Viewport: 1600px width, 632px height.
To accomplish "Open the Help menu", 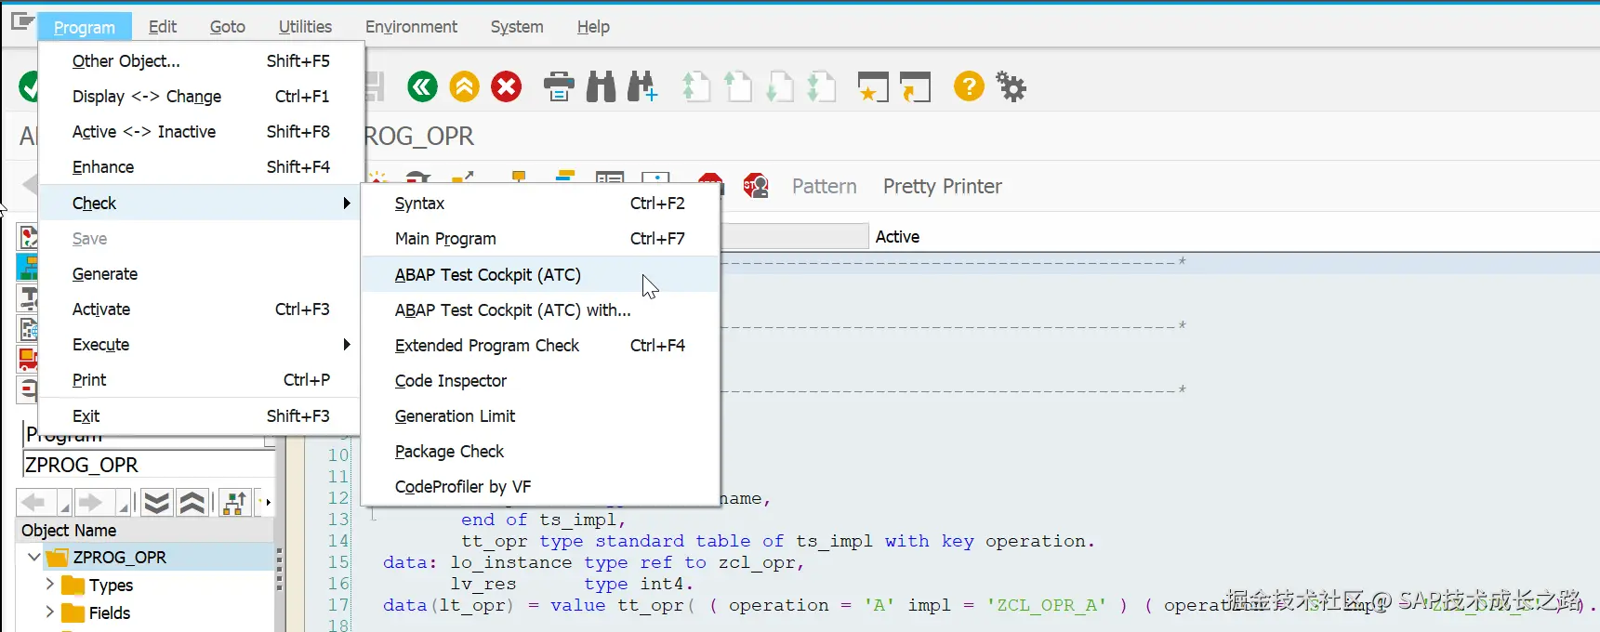I will point(593,27).
